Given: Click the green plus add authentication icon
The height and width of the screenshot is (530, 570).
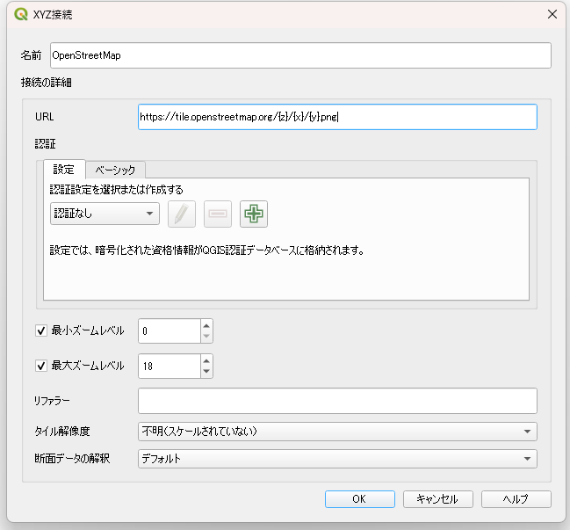Looking at the screenshot, I should [254, 214].
